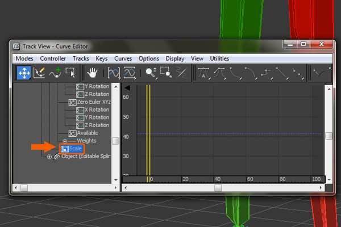Click the Zero Euler XYZ controller icon
341x227 pixels.
(x=72, y=102)
